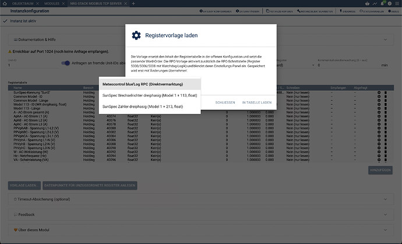This screenshot has height=244, width=402.
Task: Expand the Feedback panel
Action: (x=201, y=214)
